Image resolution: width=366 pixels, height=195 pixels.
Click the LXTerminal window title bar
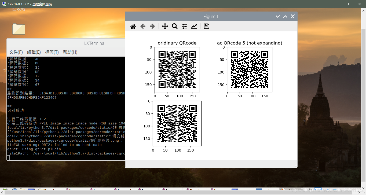(66, 43)
